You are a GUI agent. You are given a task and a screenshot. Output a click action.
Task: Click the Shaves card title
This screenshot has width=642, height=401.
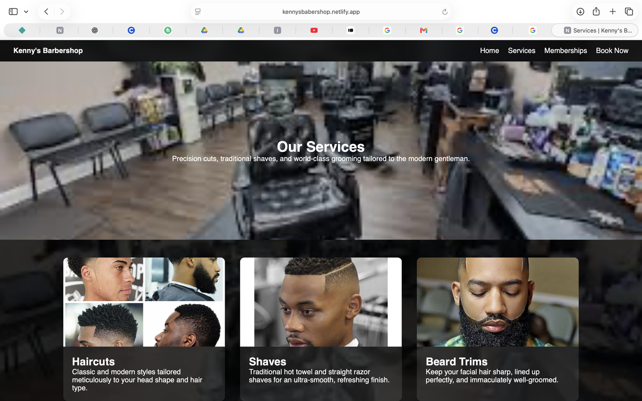coord(267,361)
